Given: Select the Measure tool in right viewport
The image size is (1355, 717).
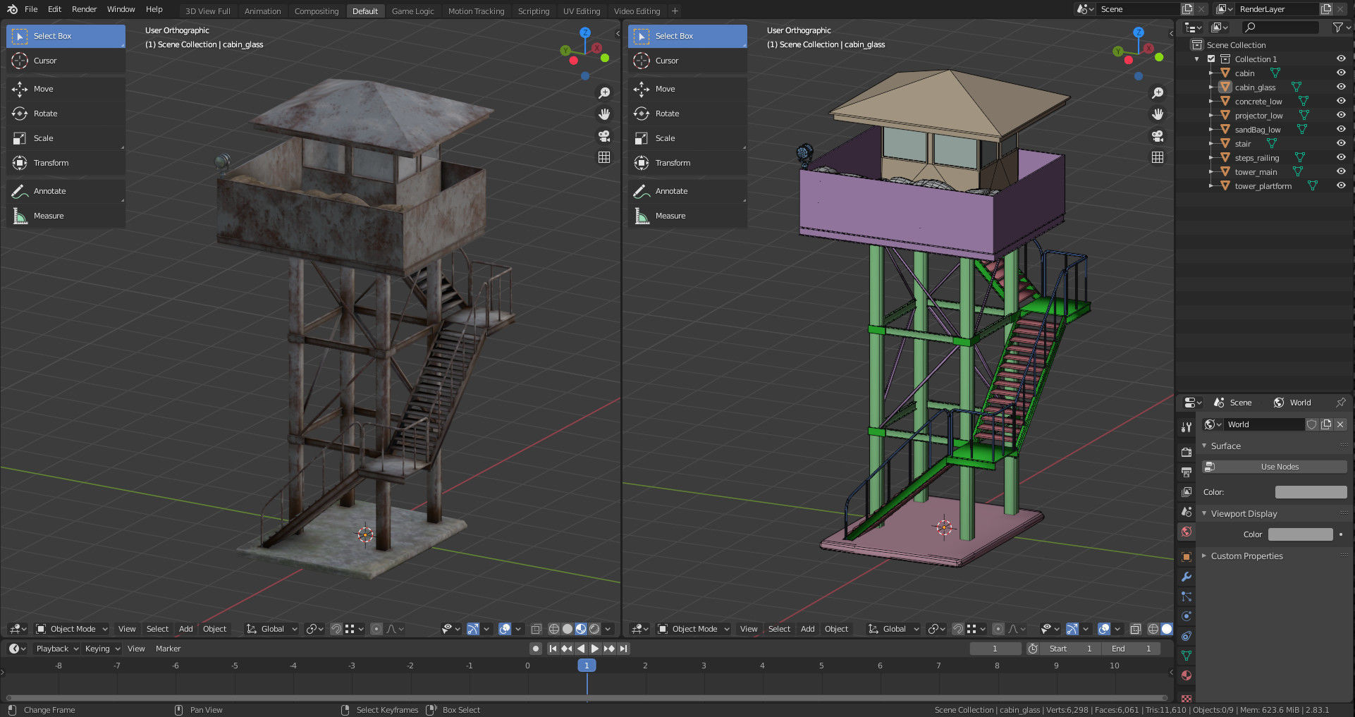Looking at the screenshot, I should [687, 216].
